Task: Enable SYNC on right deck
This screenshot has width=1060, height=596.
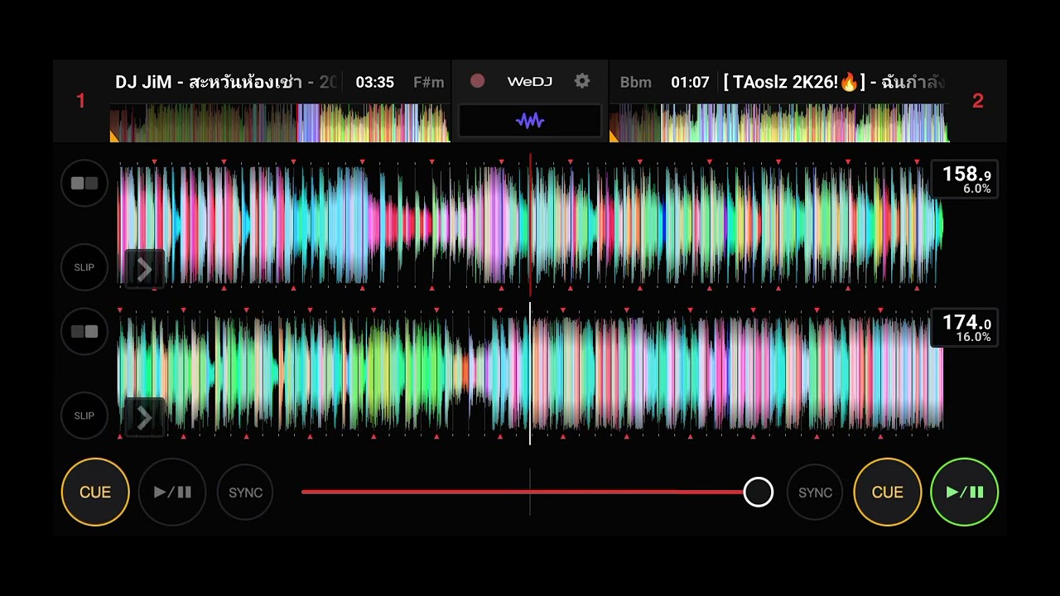Action: [x=815, y=493]
